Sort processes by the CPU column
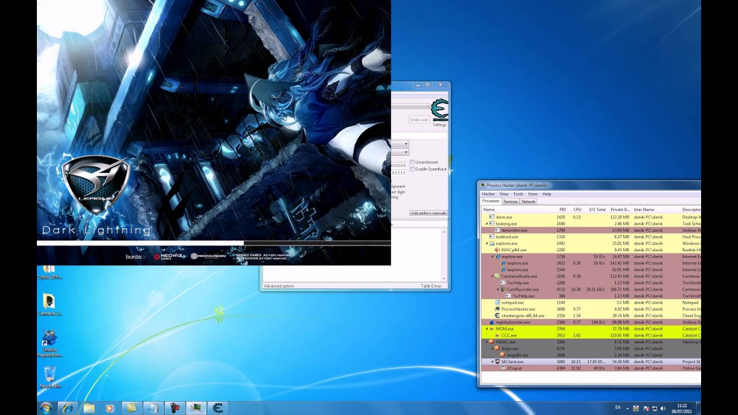 tap(577, 210)
